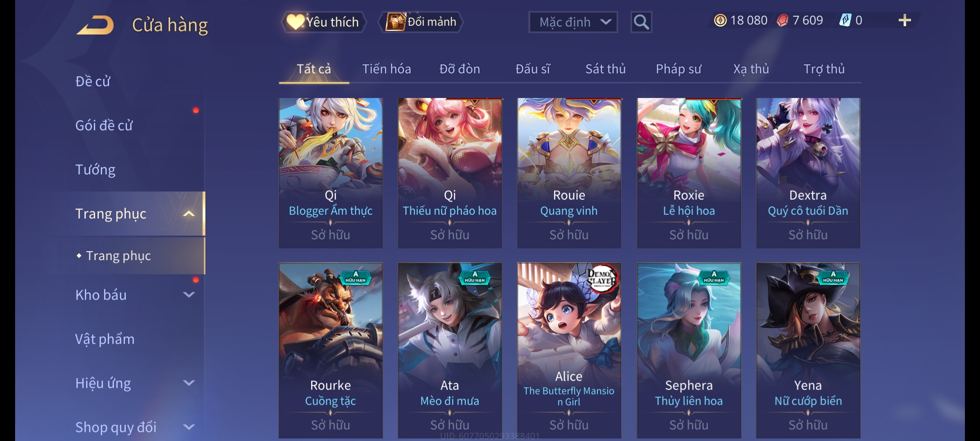Open the Mặc định sort dropdown
This screenshot has height=441, width=980.
[x=573, y=22]
